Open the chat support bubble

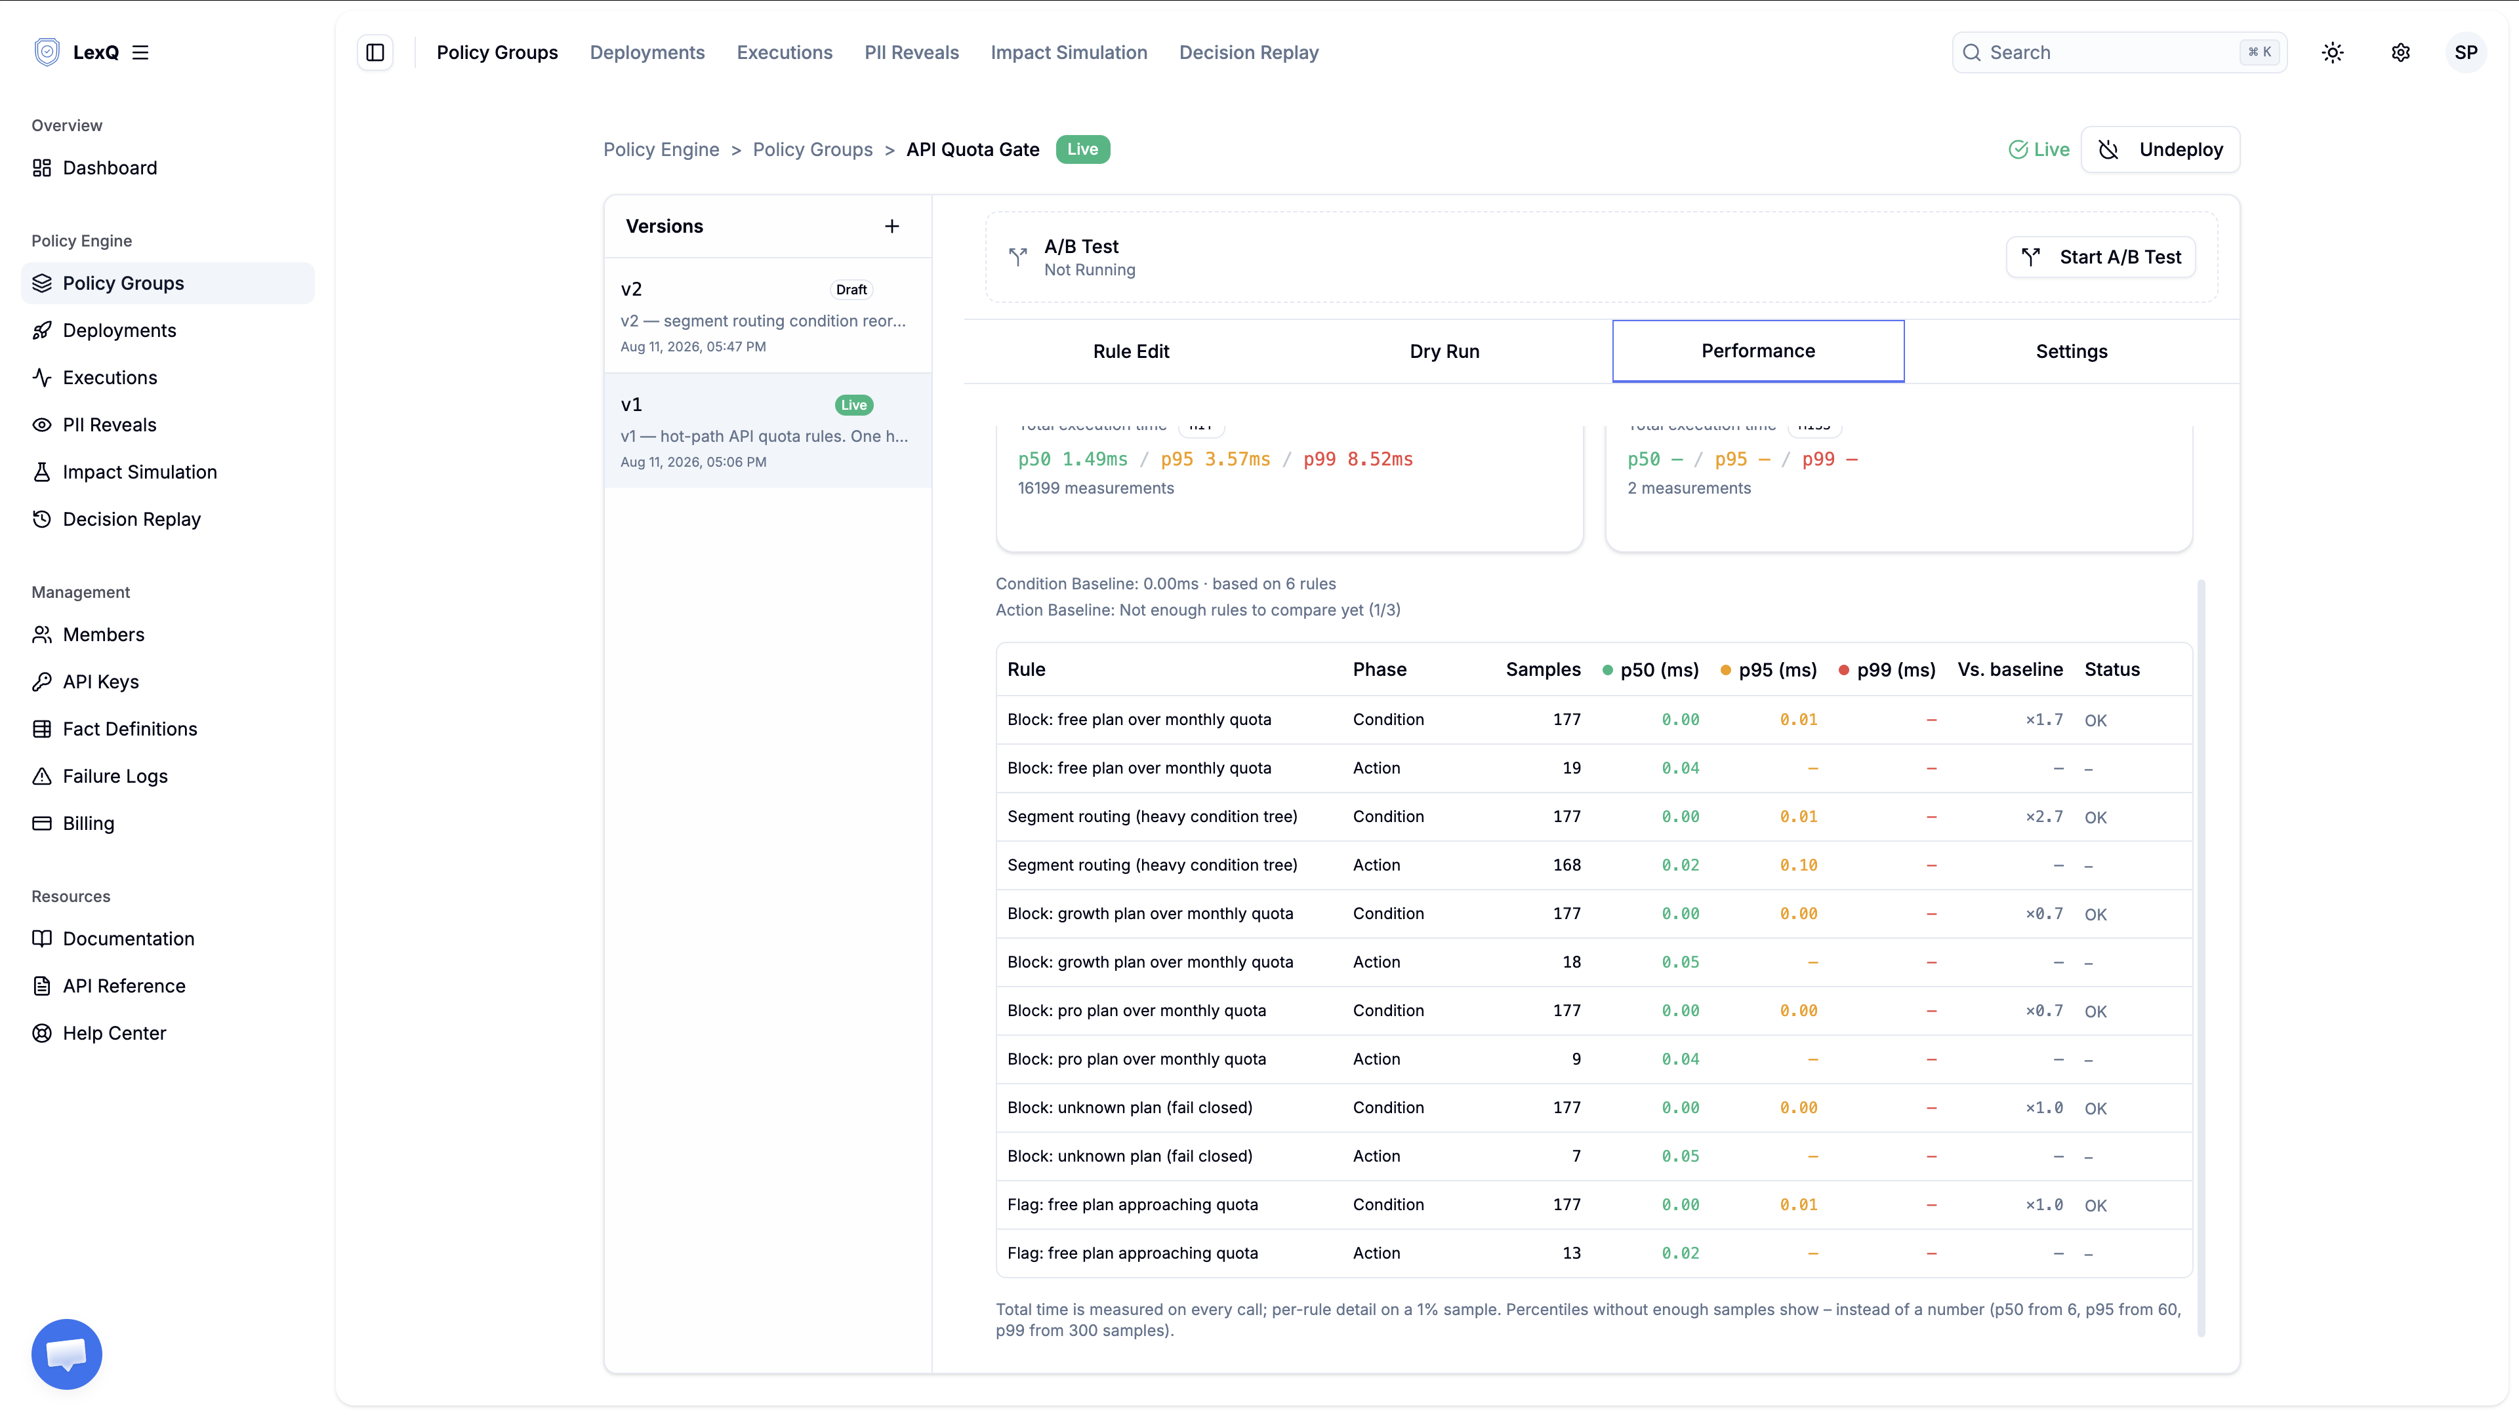point(66,1354)
